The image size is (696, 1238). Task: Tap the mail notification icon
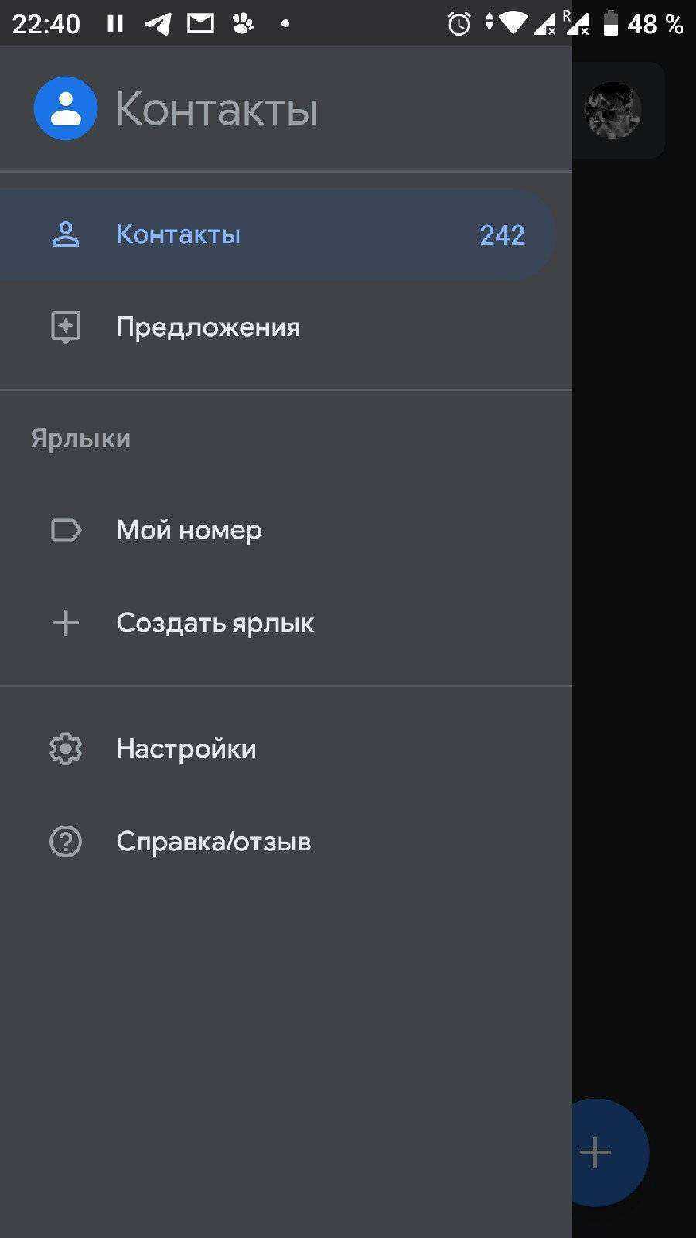(x=200, y=24)
